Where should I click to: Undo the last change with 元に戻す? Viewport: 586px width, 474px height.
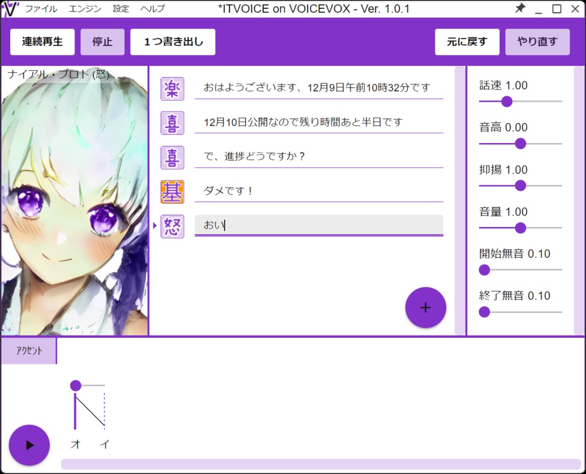click(467, 41)
